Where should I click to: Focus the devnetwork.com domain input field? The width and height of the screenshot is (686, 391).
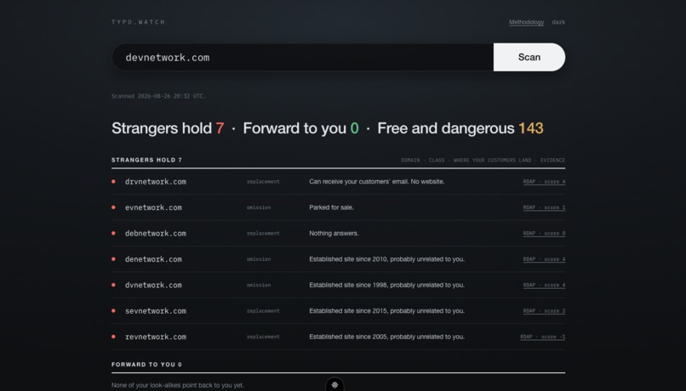pyautogui.click(x=302, y=57)
